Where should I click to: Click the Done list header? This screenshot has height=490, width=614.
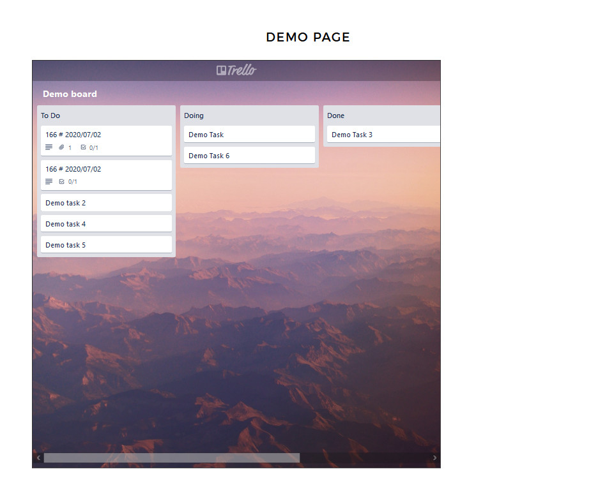click(x=335, y=115)
